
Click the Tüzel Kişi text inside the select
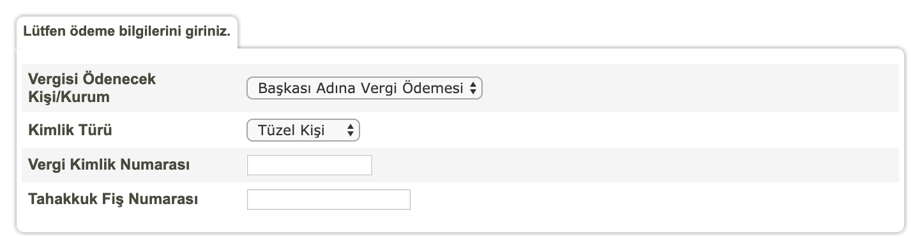pos(291,131)
